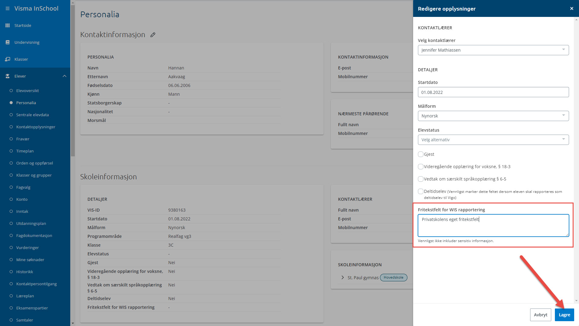Click the Elever student icon
579x326 pixels.
pos(8,76)
